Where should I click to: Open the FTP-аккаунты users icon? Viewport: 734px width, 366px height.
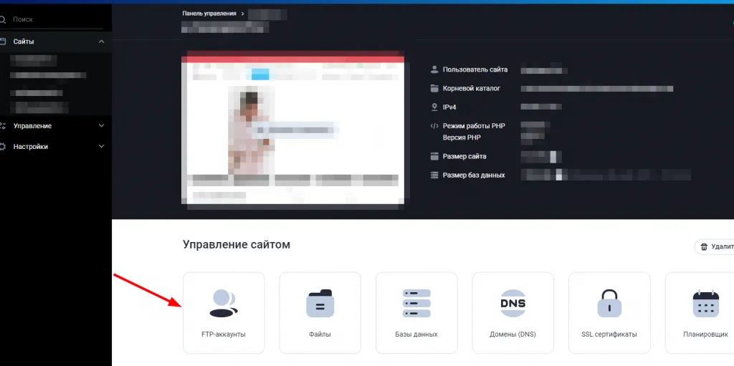223,304
